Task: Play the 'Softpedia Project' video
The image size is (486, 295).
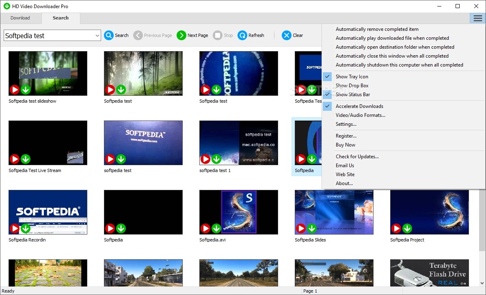Action: click(x=396, y=228)
